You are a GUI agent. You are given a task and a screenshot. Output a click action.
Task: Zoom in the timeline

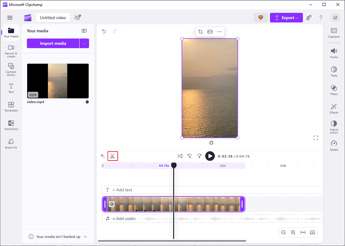tap(293, 232)
